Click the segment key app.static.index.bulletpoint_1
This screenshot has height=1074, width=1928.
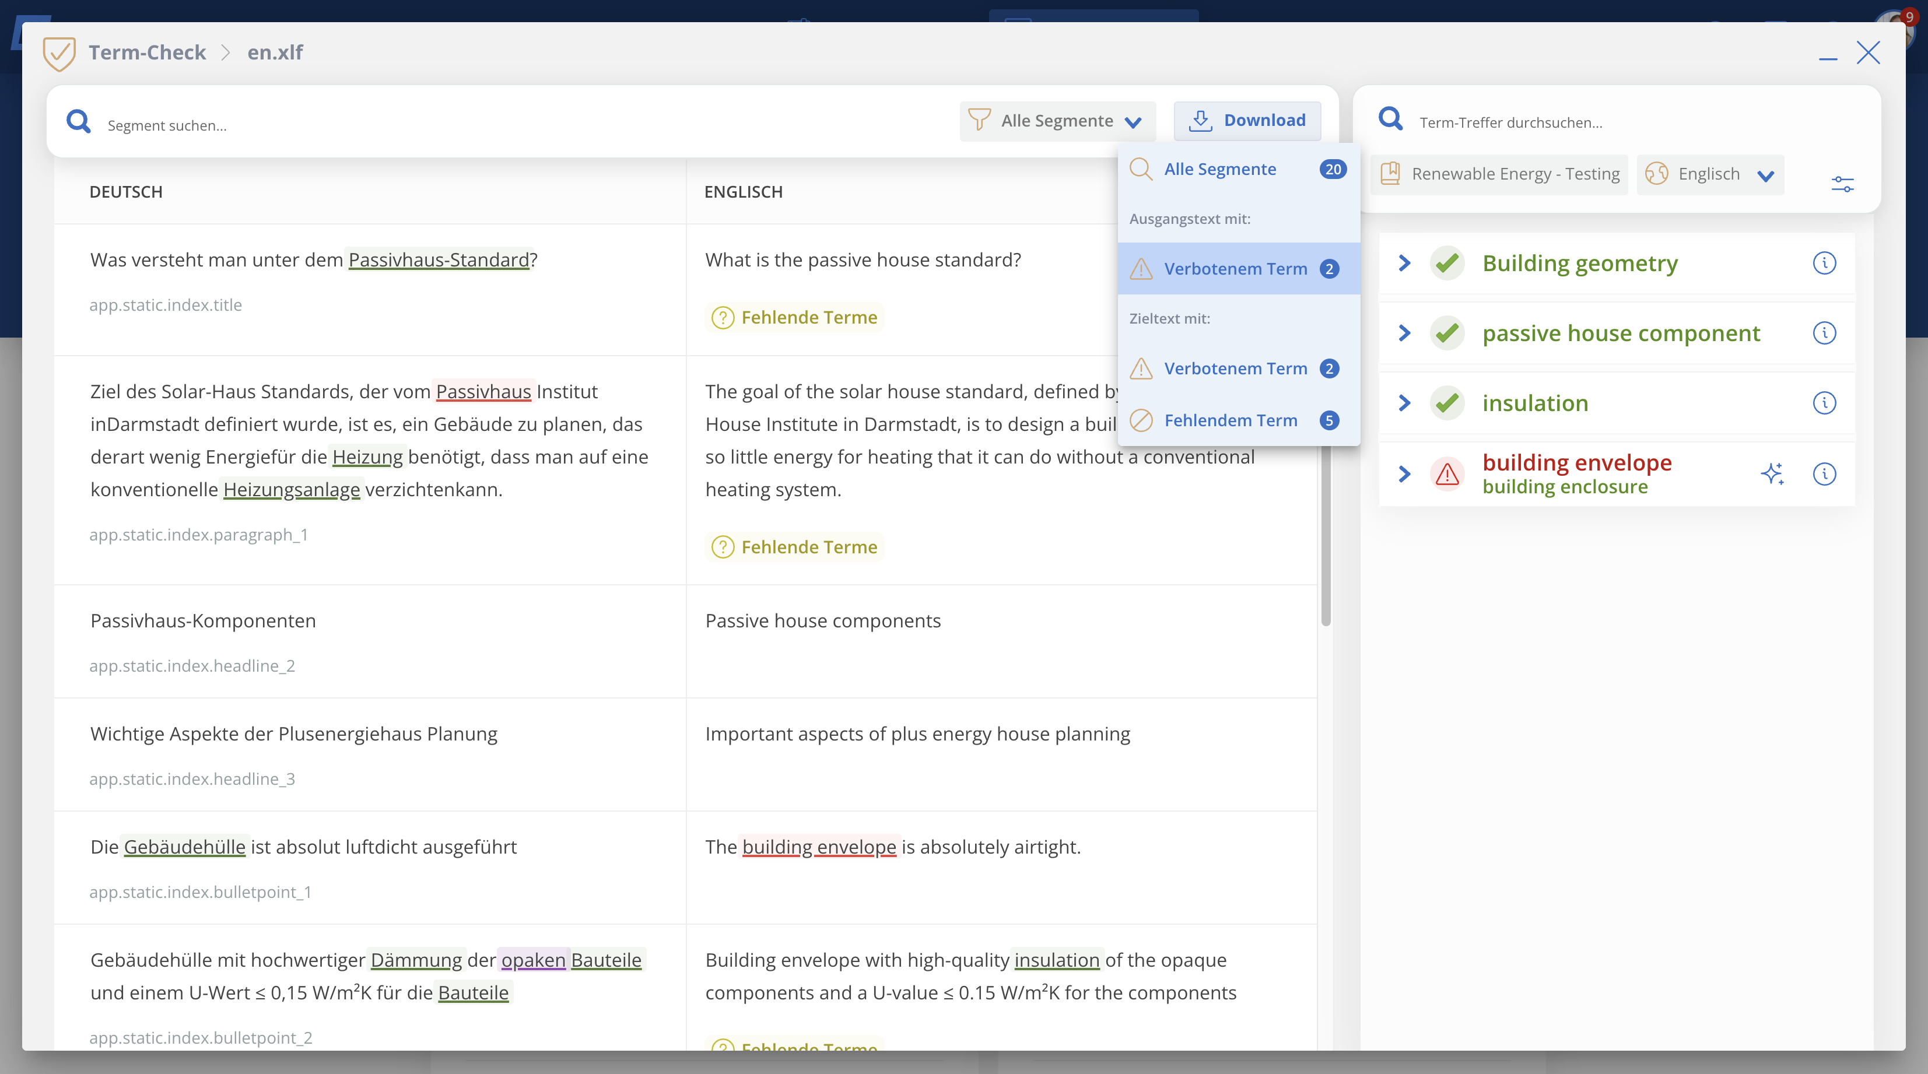[x=200, y=892]
